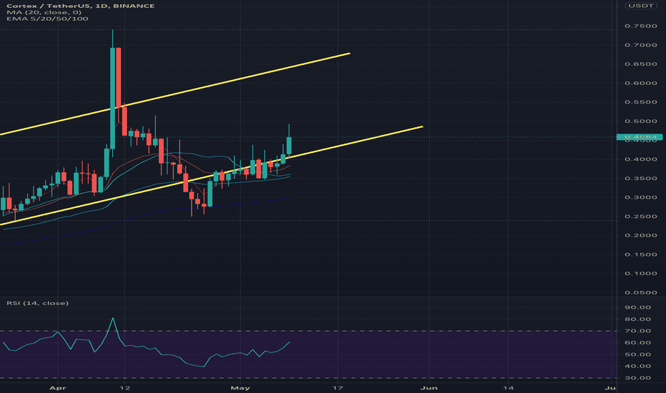Click the RSI line peak above 80
666x393 pixels.
click(113, 319)
